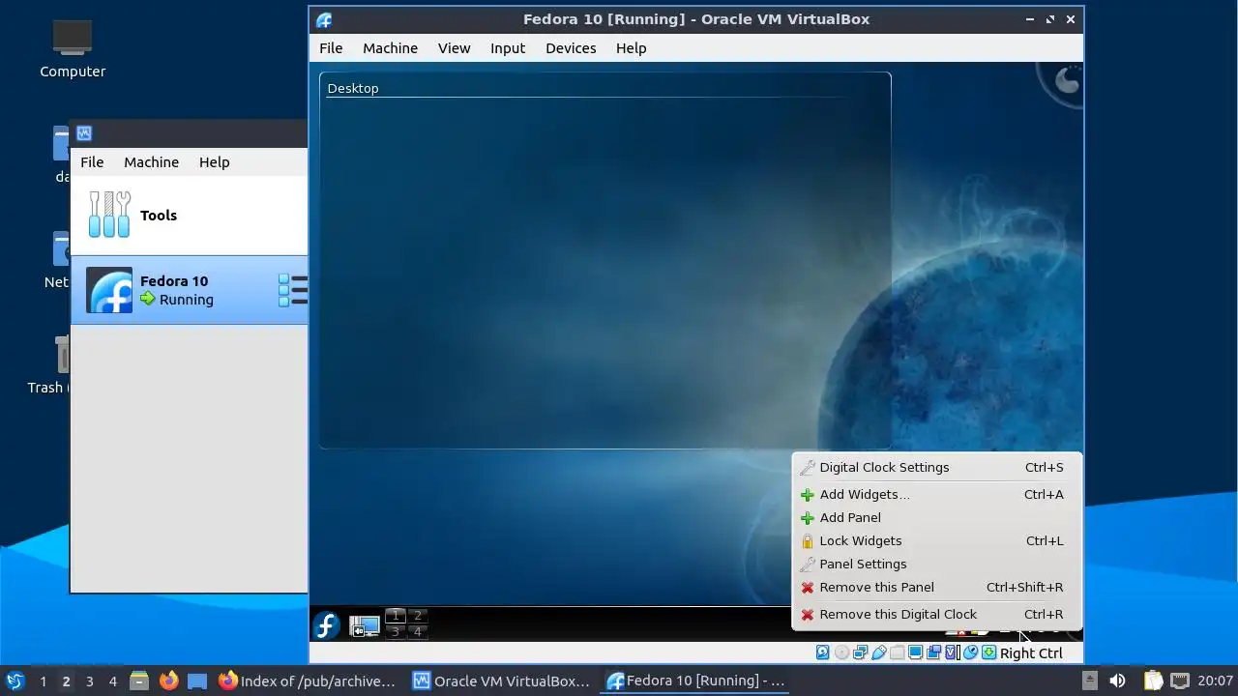Click the tray notification icon left of volume
The height and width of the screenshot is (696, 1238).
click(1089, 681)
